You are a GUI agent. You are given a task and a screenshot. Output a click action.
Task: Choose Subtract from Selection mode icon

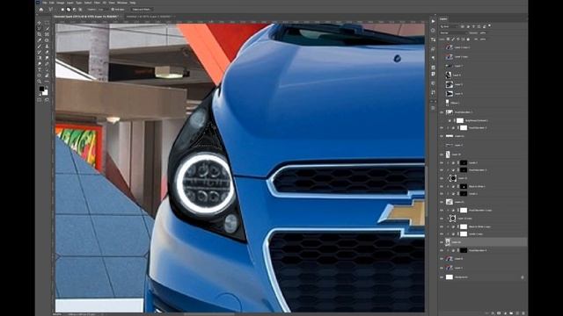pyautogui.click(x=74, y=10)
